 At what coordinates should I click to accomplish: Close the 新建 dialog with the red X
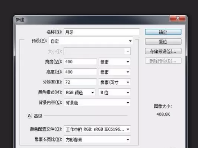point(178,19)
